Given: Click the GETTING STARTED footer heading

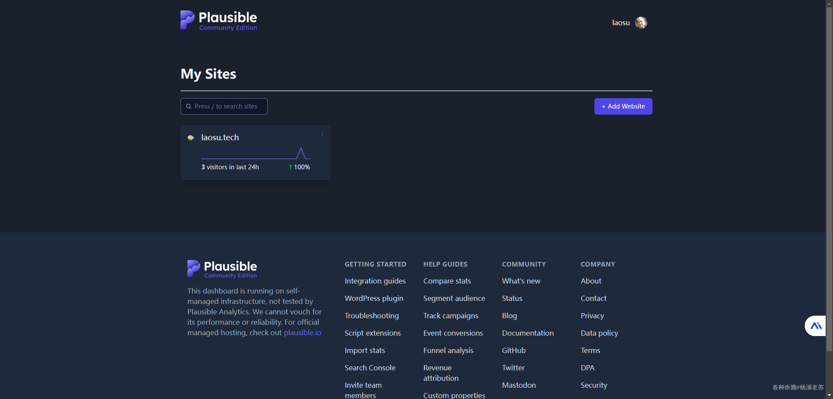Looking at the screenshot, I should 375,264.
